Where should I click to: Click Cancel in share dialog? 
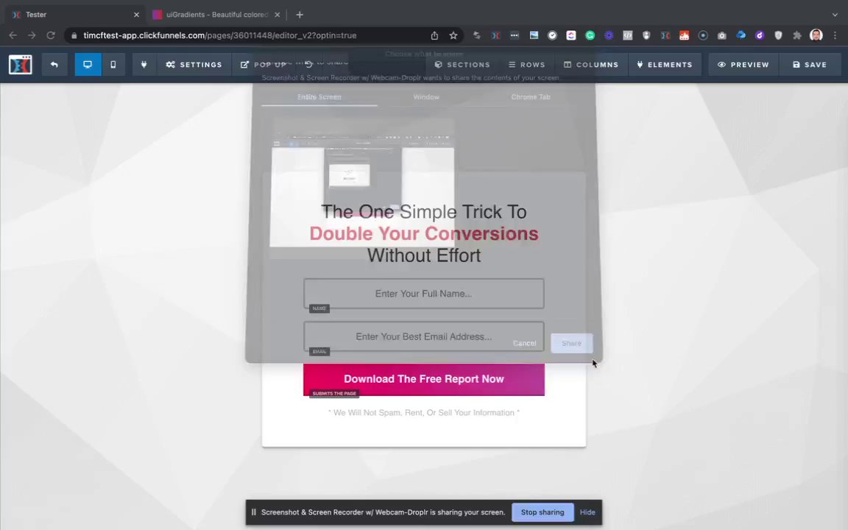click(525, 344)
